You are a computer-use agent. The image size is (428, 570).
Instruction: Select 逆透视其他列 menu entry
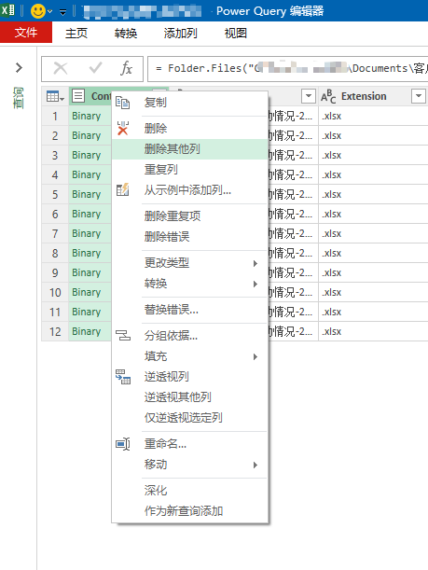[190, 397]
